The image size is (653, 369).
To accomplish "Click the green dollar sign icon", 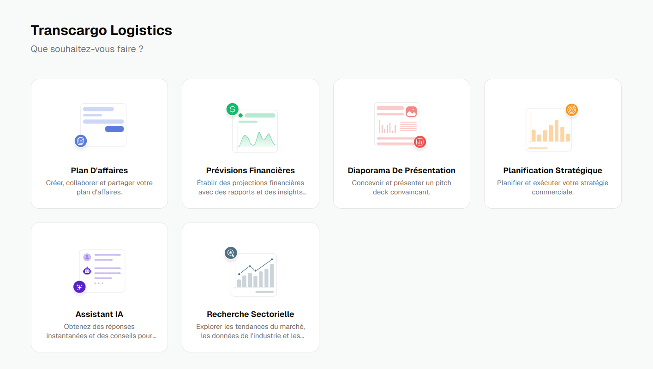I will 233,109.
